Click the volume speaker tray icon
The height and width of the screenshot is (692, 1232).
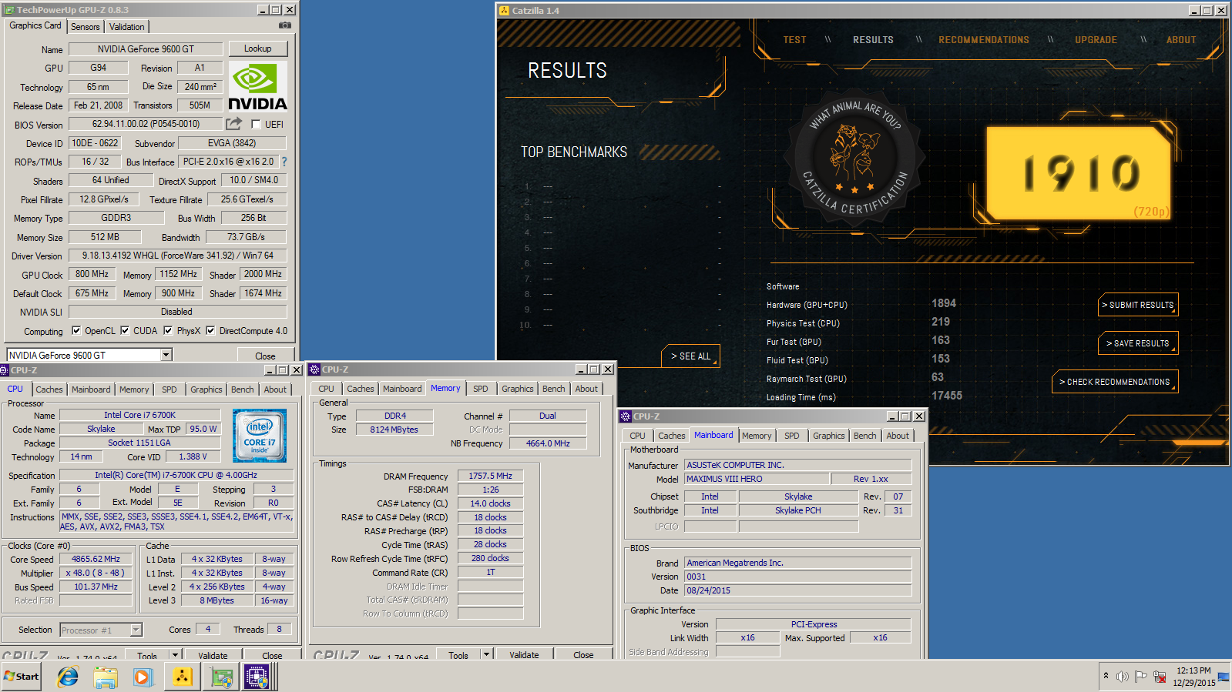pyautogui.click(x=1123, y=677)
